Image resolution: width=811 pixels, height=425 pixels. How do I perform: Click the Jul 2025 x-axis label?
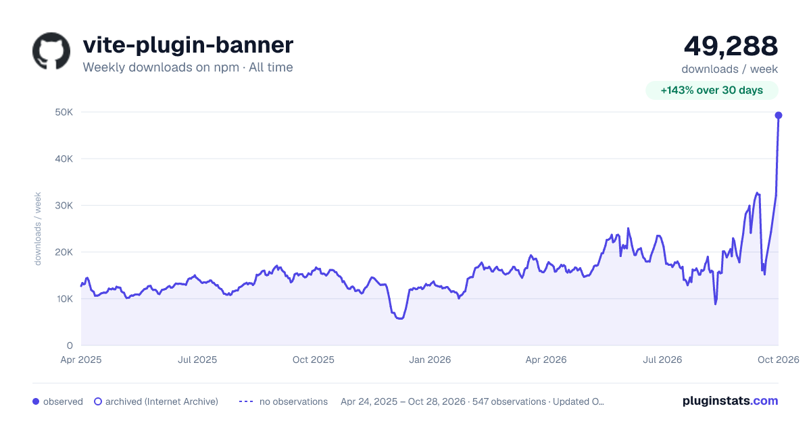[197, 360]
